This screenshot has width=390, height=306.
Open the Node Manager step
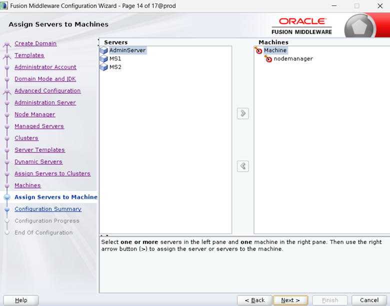click(35, 114)
